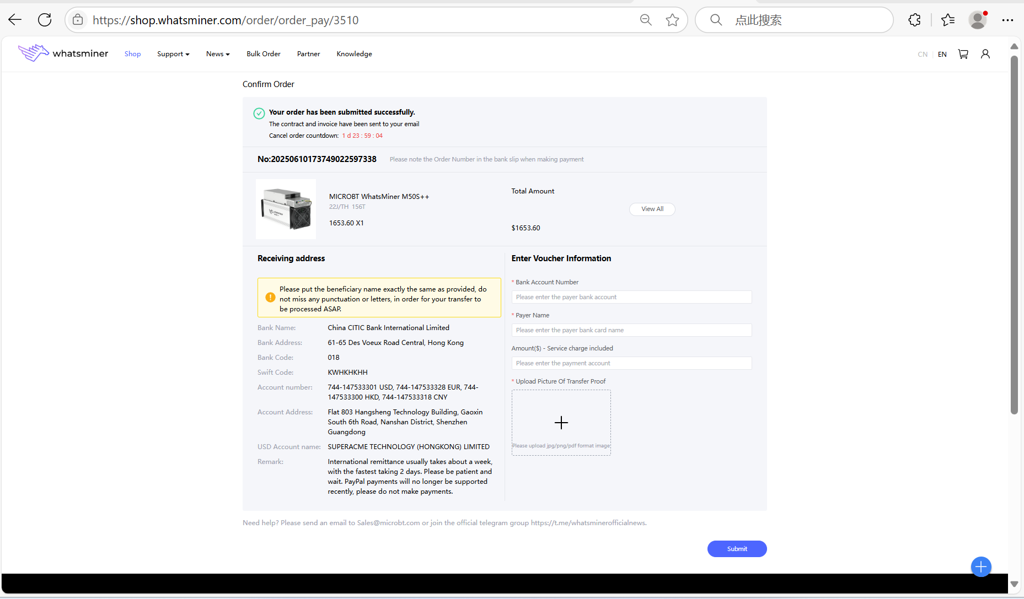1024x599 pixels.
Task: Click the vertical page scrollbar
Action: tap(1014, 235)
